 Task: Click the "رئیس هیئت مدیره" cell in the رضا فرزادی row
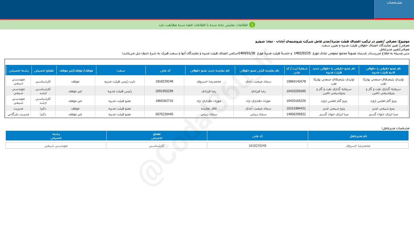click(x=120, y=91)
